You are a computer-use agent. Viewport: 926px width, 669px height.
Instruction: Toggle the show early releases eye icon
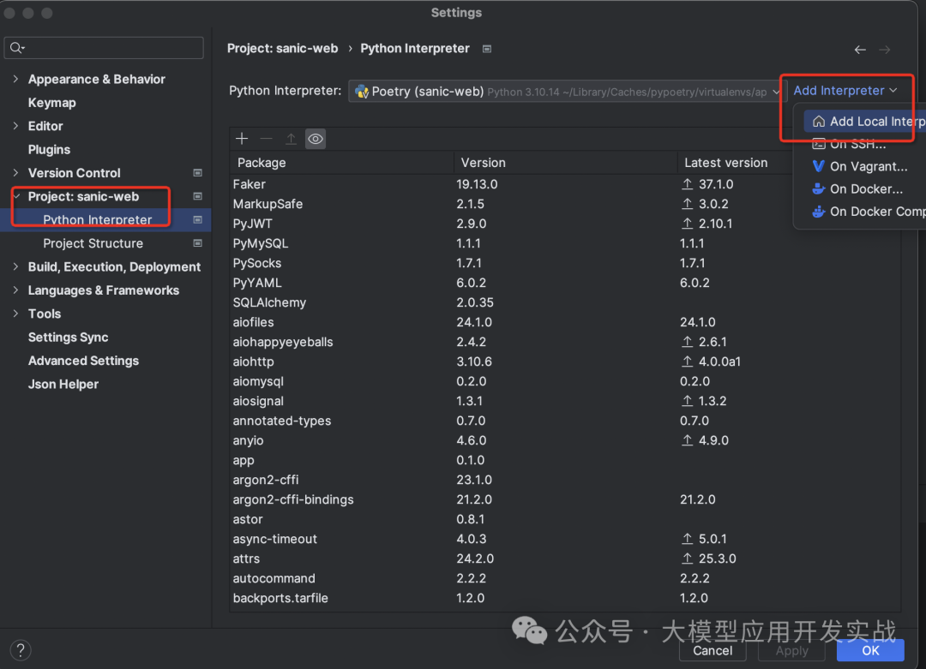tap(316, 139)
